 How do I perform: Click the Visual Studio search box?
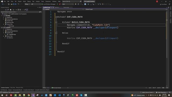point(72,1)
